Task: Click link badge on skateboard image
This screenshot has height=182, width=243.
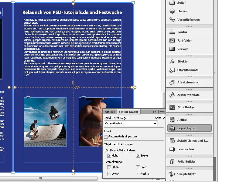Action: (x=28, y=97)
